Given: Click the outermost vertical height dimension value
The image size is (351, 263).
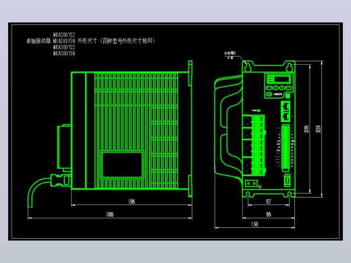Looking at the screenshot, I should pyautogui.click(x=319, y=129).
